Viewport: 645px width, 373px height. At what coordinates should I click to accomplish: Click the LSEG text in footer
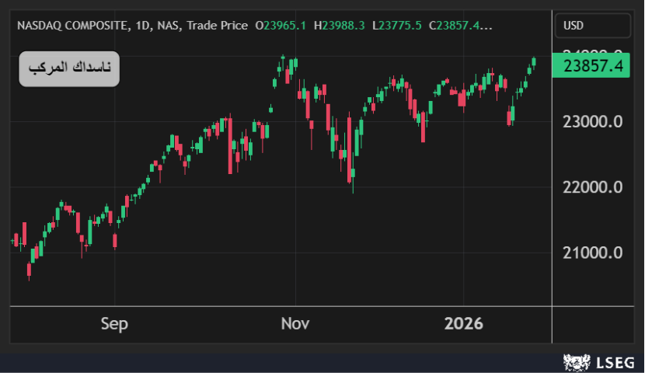(x=615, y=362)
